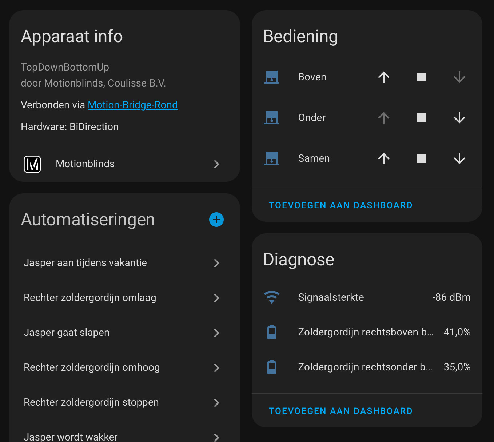The height and width of the screenshot is (442, 494).
Task: Open the Boven blind up arrow
Action: click(x=384, y=77)
